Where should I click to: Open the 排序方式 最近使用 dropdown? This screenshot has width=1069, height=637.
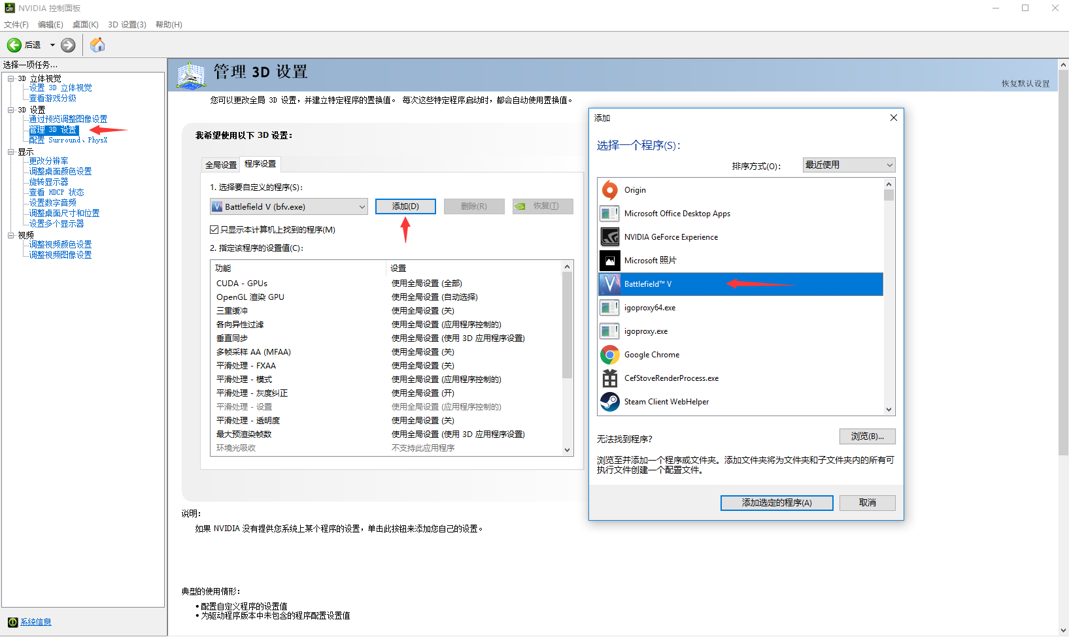[x=849, y=165]
